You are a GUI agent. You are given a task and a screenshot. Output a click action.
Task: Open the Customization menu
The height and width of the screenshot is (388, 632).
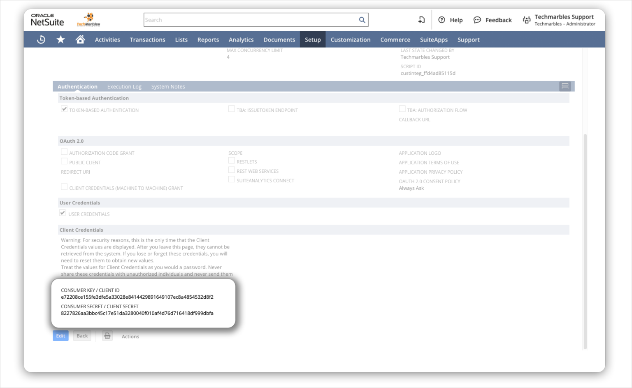pyautogui.click(x=351, y=39)
